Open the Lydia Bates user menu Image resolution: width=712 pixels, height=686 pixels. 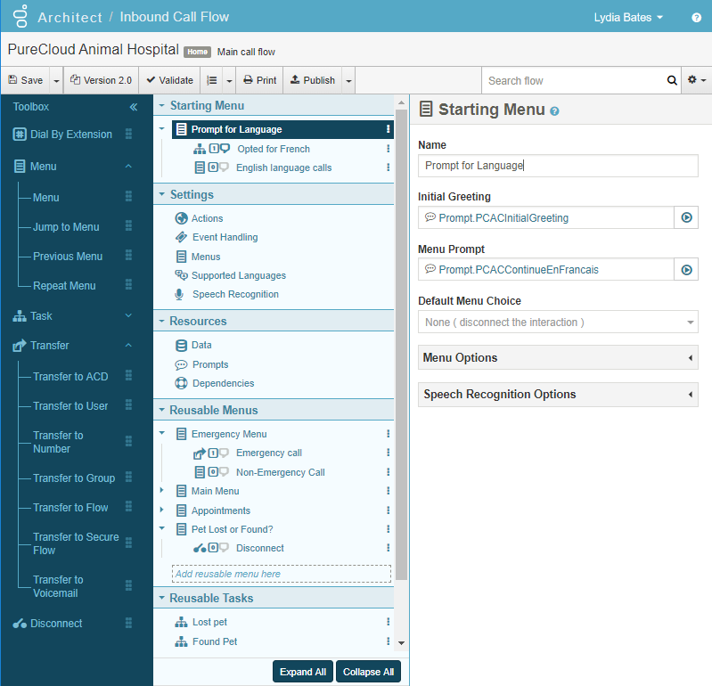click(628, 18)
